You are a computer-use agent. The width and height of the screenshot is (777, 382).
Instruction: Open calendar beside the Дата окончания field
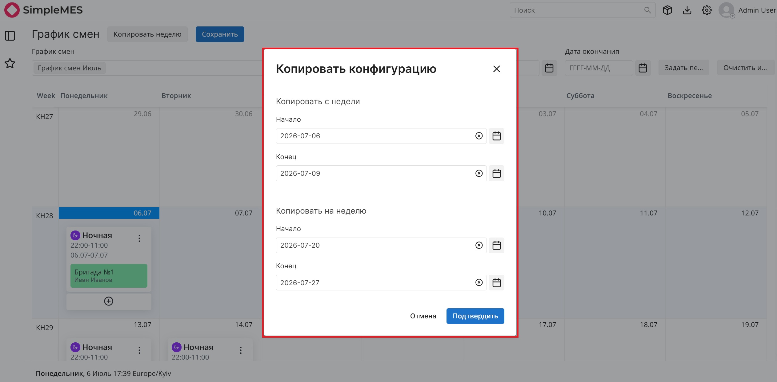(643, 68)
